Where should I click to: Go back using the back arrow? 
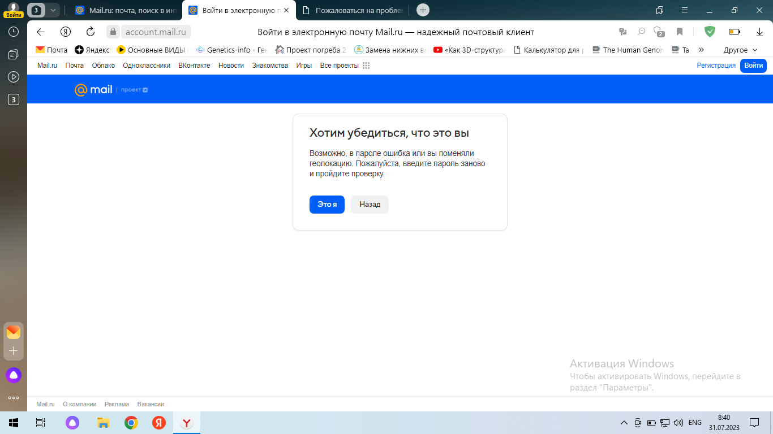click(x=40, y=32)
